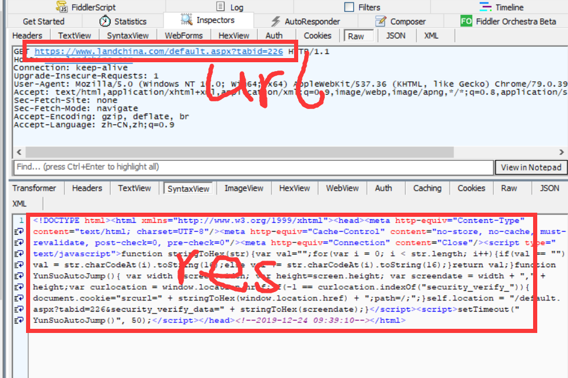Screen dimensions: 568x378
Task: Select the 'Sec-Fetch-Mode: navigate' line
Action: (x=76, y=108)
